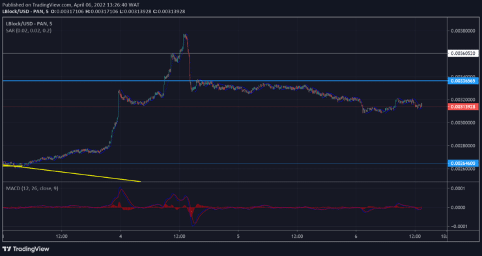Click the date label 4 on time axis
This screenshot has height=256, width=482.
coord(120,236)
